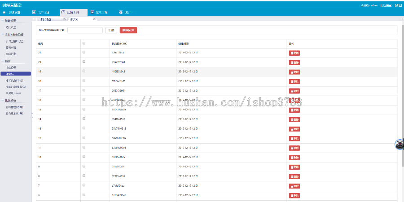Open lottery records (code) sidebar item
The height and width of the screenshot is (202, 404).
pos(16,87)
